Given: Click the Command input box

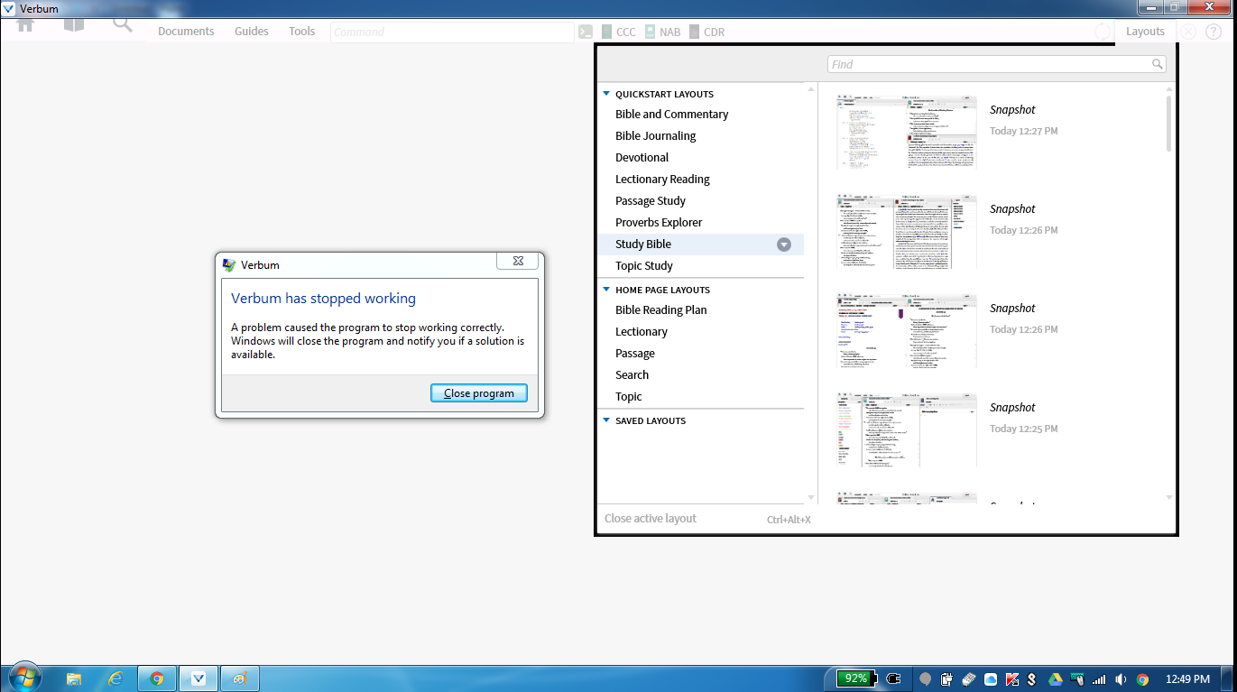Looking at the screenshot, I should click(452, 32).
